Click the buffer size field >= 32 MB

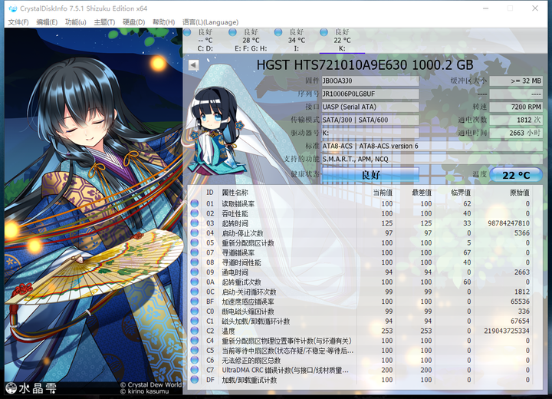(x=516, y=81)
